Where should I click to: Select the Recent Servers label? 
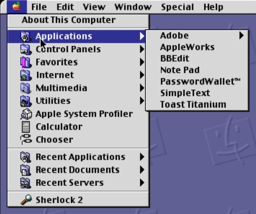(x=70, y=183)
